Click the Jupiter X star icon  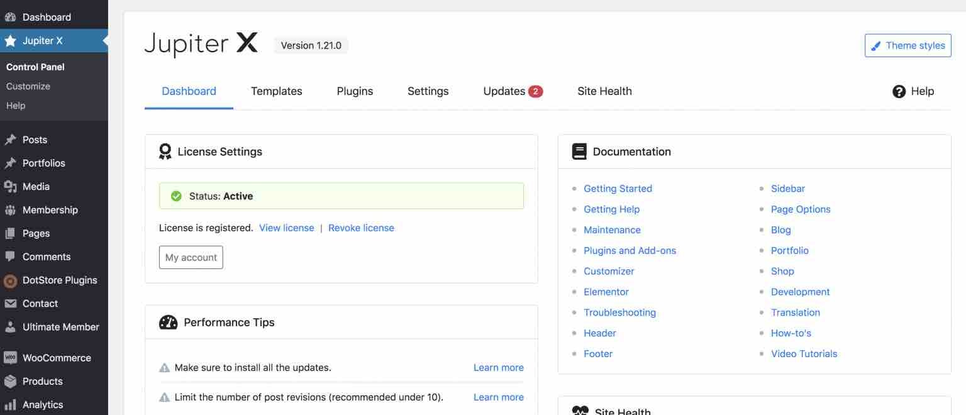click(10, 41)
